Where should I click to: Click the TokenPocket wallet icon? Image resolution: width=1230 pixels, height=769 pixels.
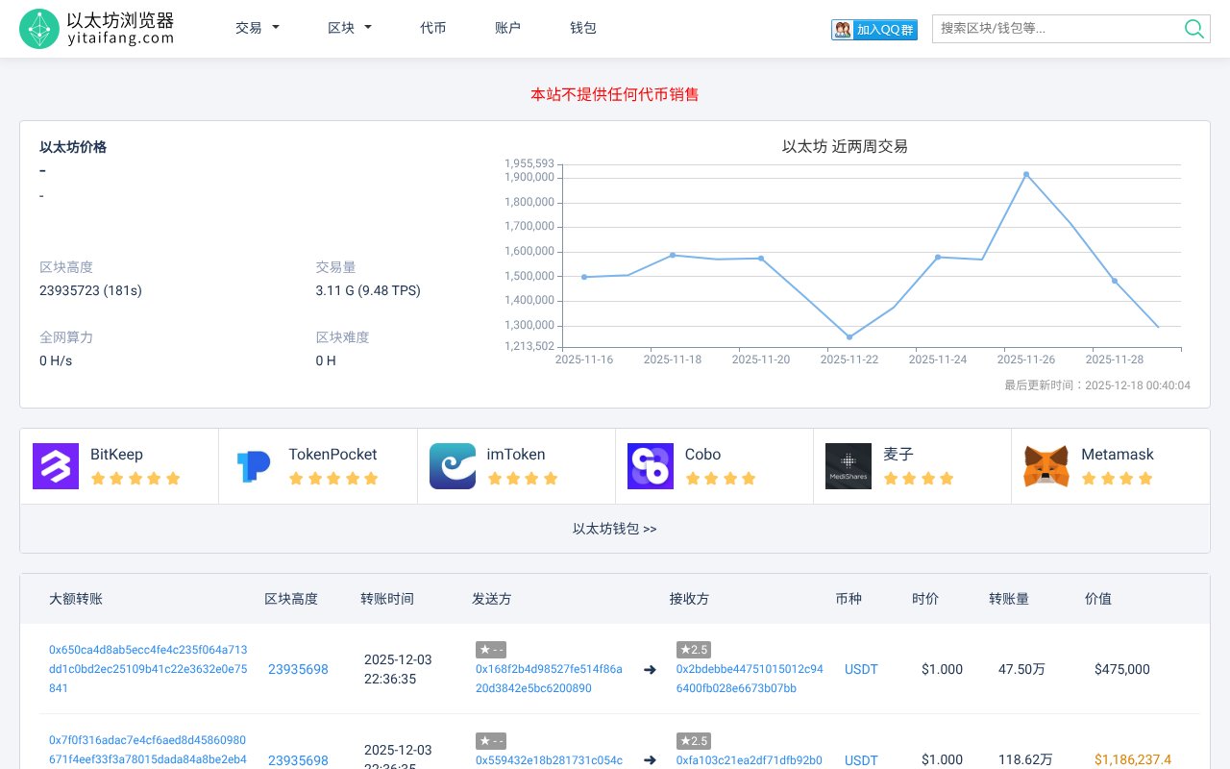[x=253, y=465]
